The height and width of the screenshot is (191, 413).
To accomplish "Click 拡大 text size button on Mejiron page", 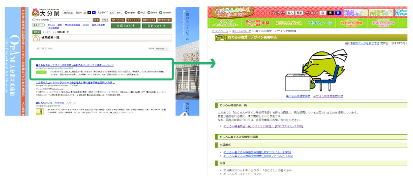I will click(x=290, y=12).
